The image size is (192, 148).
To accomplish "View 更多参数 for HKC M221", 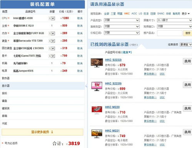I will pos(150,145).
